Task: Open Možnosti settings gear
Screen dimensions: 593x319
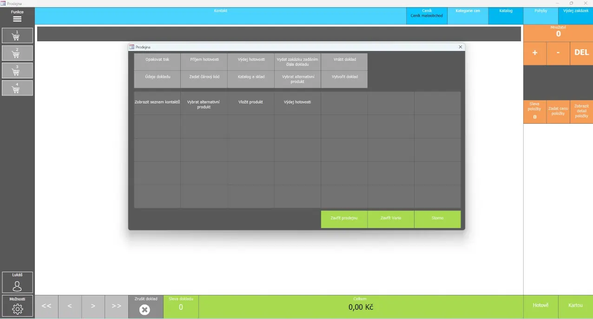Action: pos(17,306)
